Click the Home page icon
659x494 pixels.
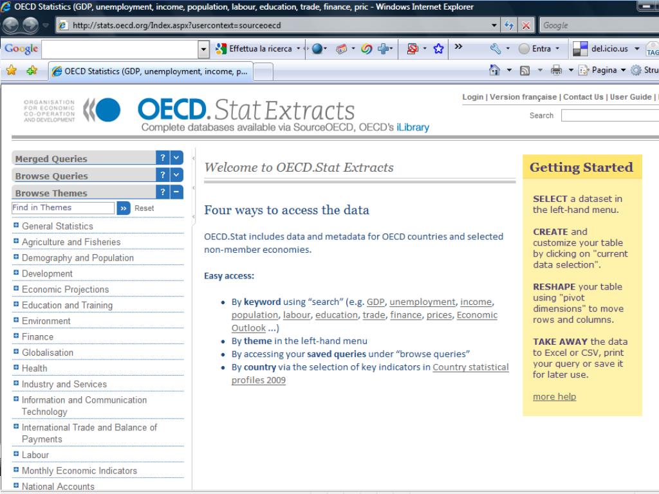(x=495, y=70)
